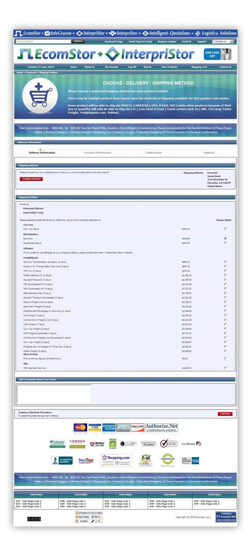Open Home in the navigation bar
This screenshot has width=251, height=556.
click(73, 67)
